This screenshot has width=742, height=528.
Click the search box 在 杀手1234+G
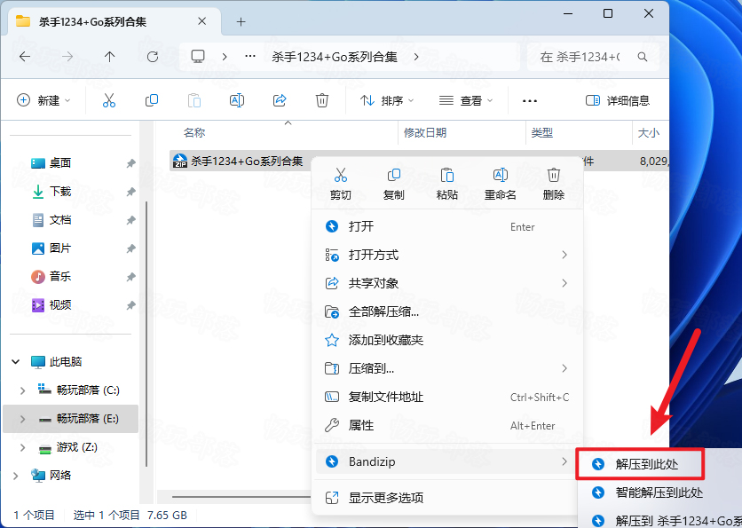(x=594, y=57)
